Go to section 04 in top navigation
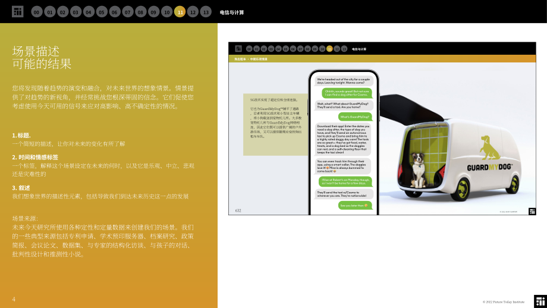The height and width of the screenshot is (308, 547). [89, 12]
